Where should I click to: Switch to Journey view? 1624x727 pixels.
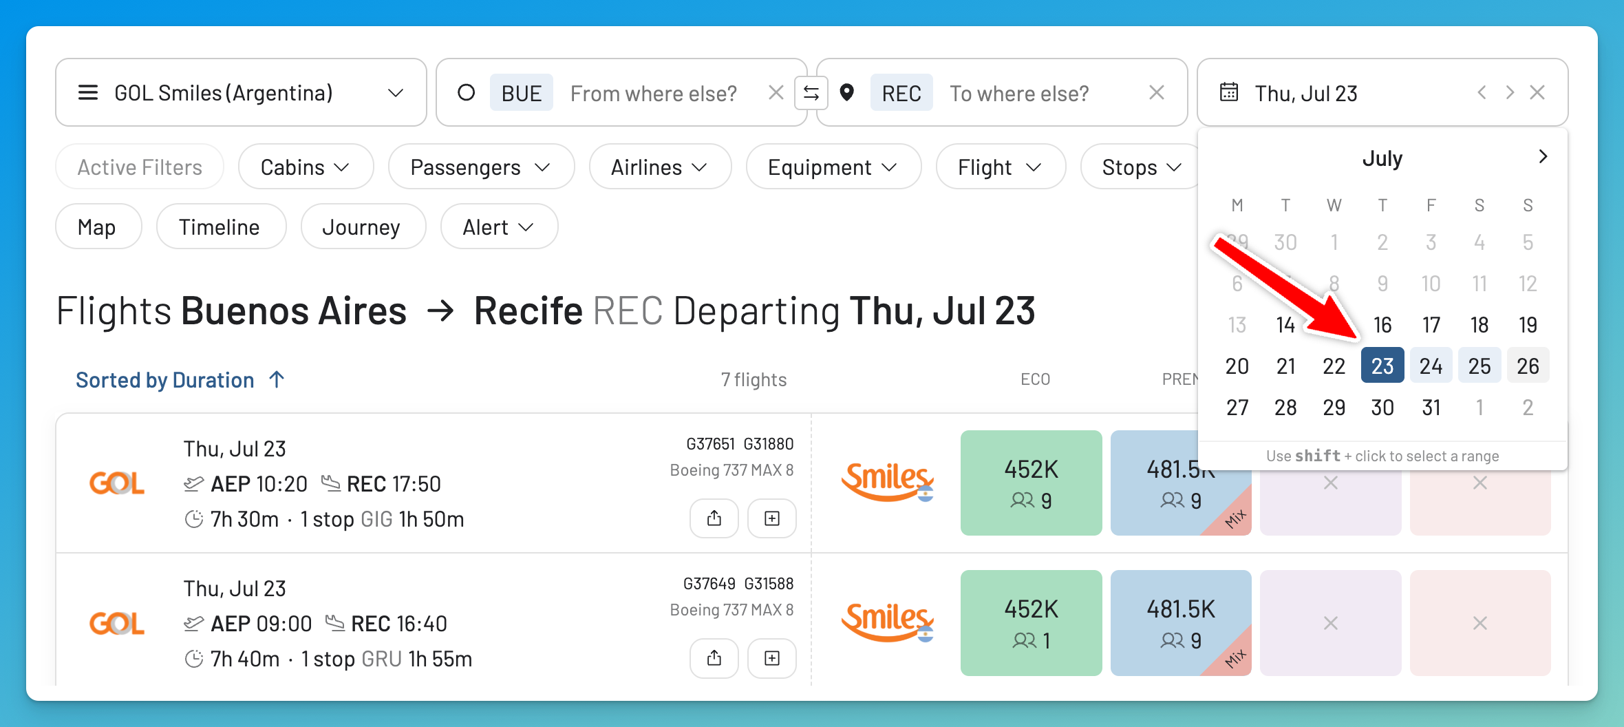363,226
